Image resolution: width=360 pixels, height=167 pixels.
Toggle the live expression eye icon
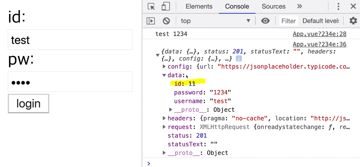(x=265, y=21)
